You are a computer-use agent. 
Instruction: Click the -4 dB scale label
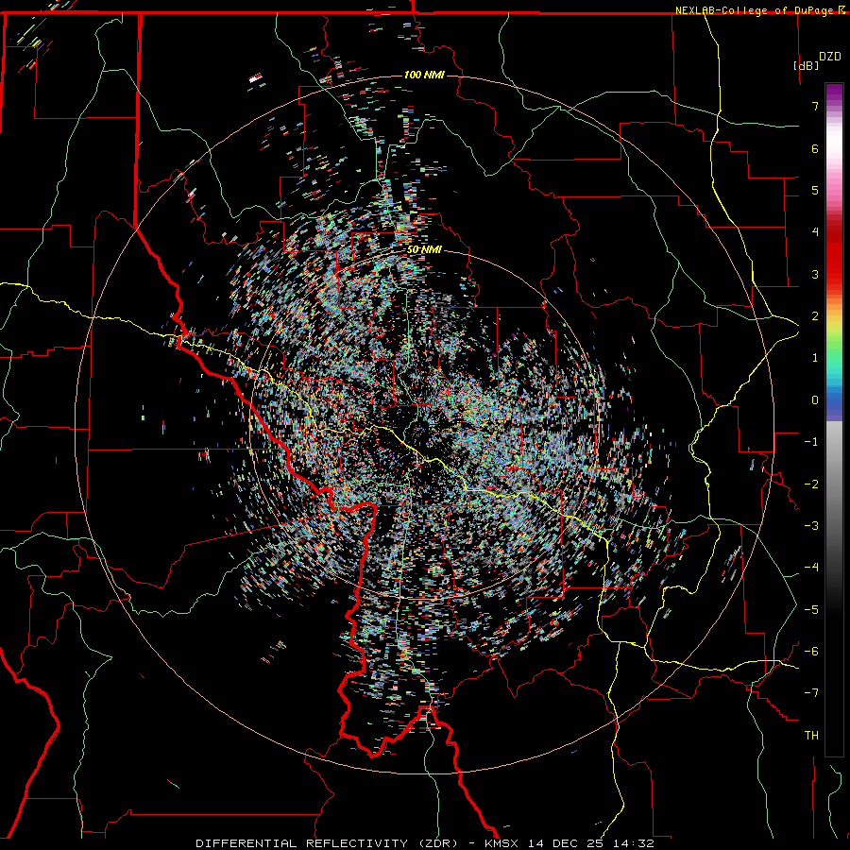[x=811, y=568]
